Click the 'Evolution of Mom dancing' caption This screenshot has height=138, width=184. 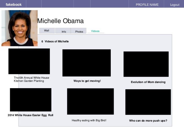coord(148,82)
